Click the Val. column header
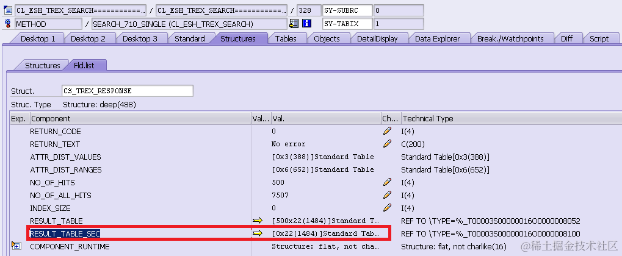The image size is (622, 256). coord(326,118)
